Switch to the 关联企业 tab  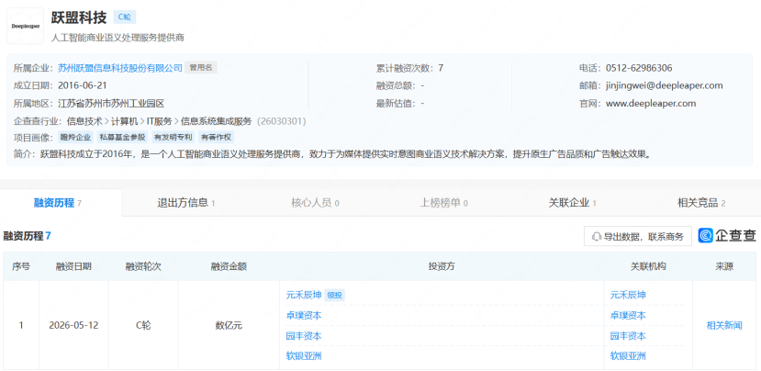tap(572, 203)
